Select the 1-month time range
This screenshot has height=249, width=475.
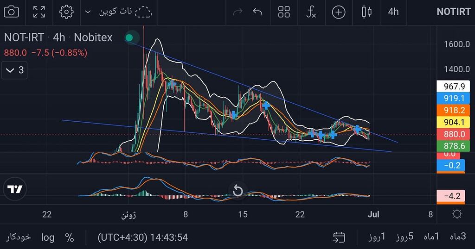point(431,237)
